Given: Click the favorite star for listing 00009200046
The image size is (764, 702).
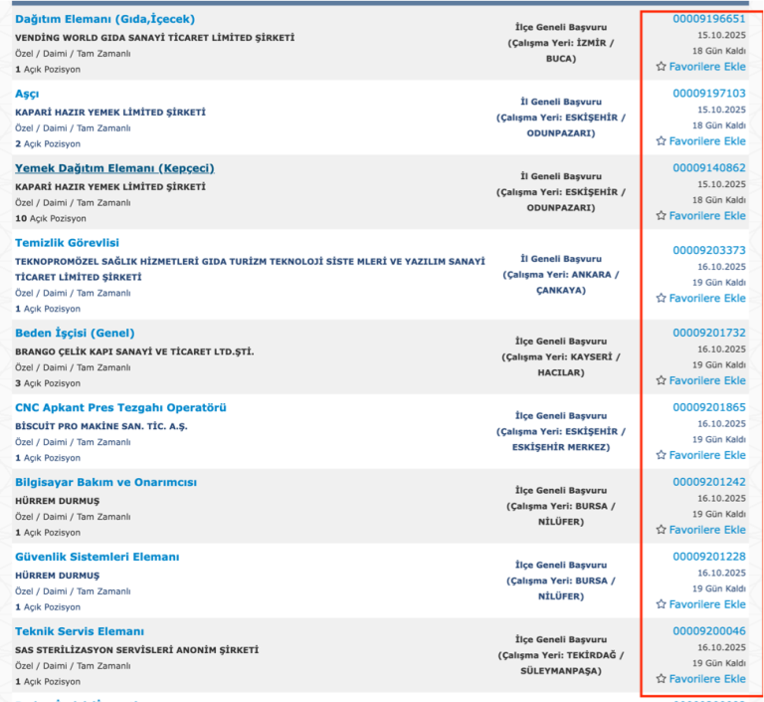Looking at the screenshot, I should click(x=661, y=679).
